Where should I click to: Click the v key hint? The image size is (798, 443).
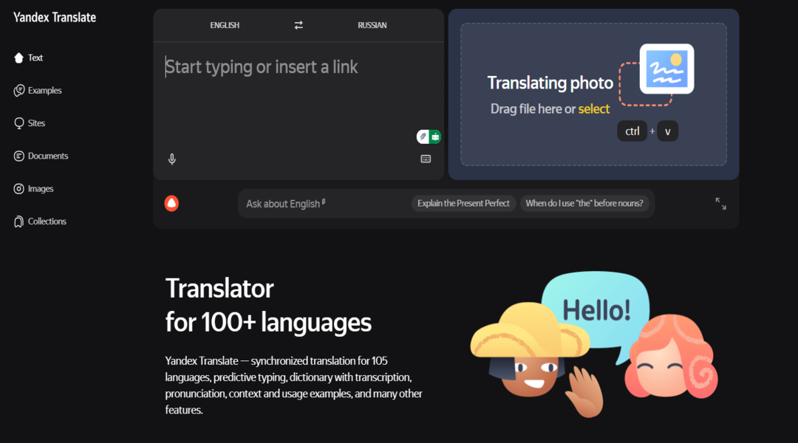coord(668,131)
